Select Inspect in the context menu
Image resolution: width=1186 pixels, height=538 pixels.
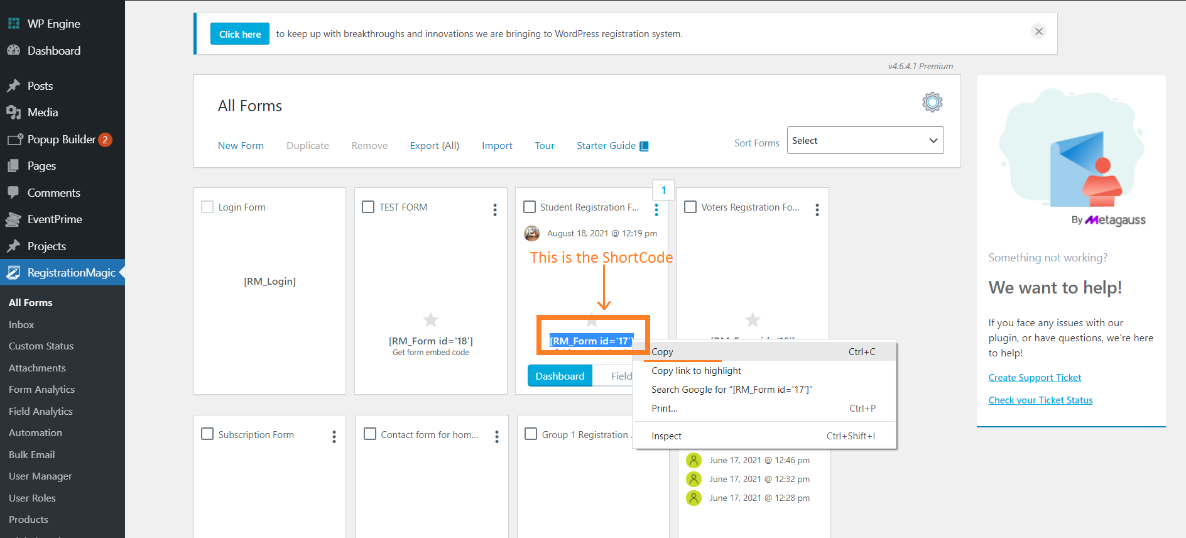(666, 436)
